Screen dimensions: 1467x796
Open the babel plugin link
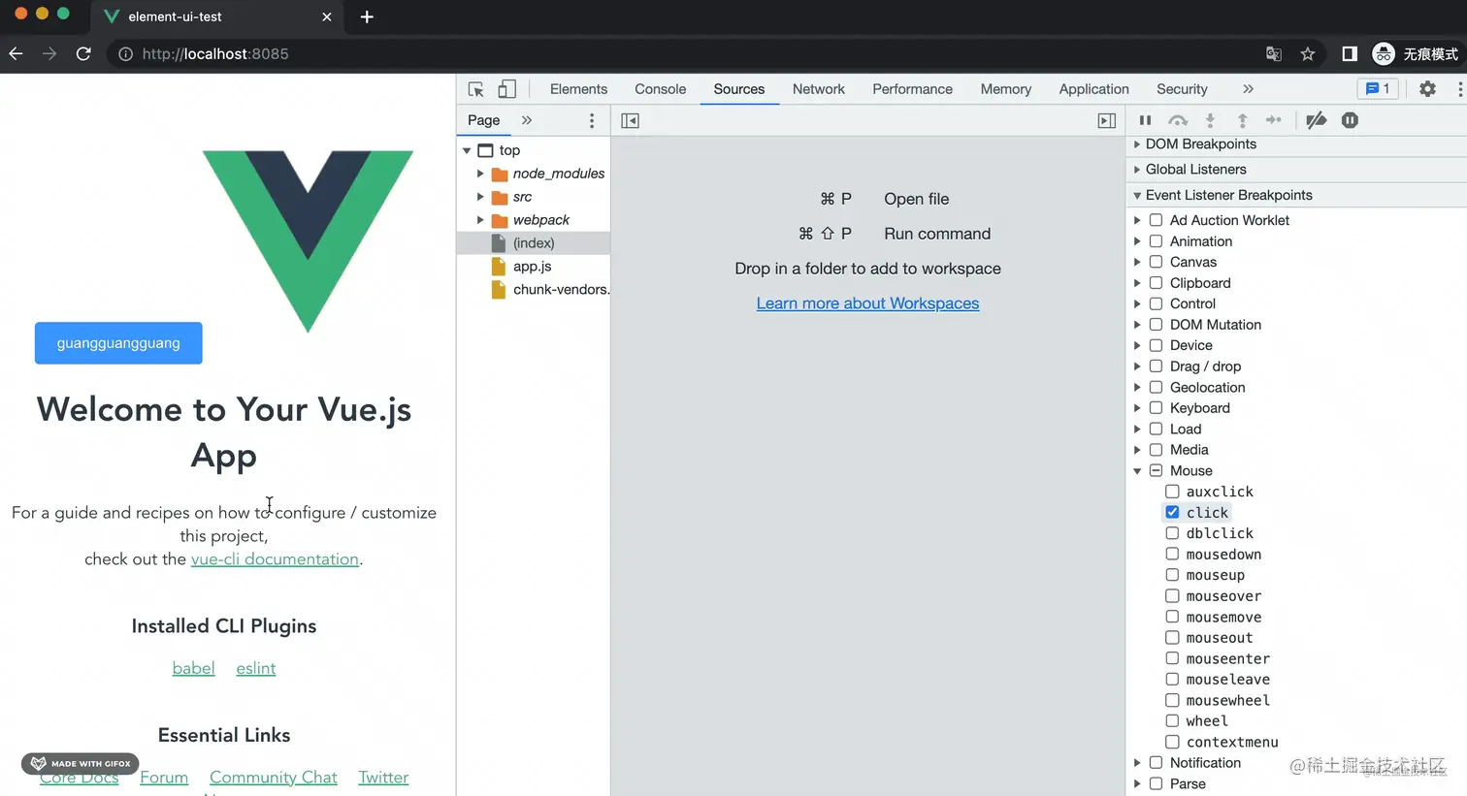(193, 668)
